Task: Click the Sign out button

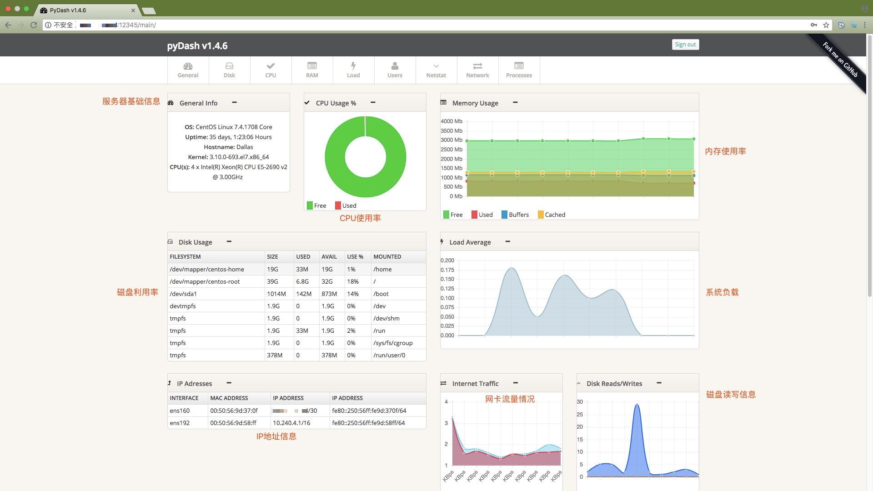Action: (685, 45)
